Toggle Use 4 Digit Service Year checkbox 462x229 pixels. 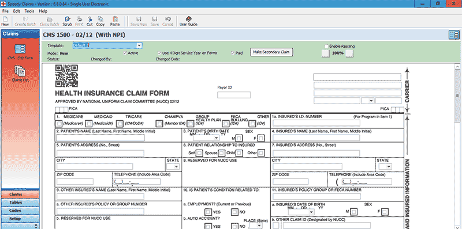(x=159, y=53)
